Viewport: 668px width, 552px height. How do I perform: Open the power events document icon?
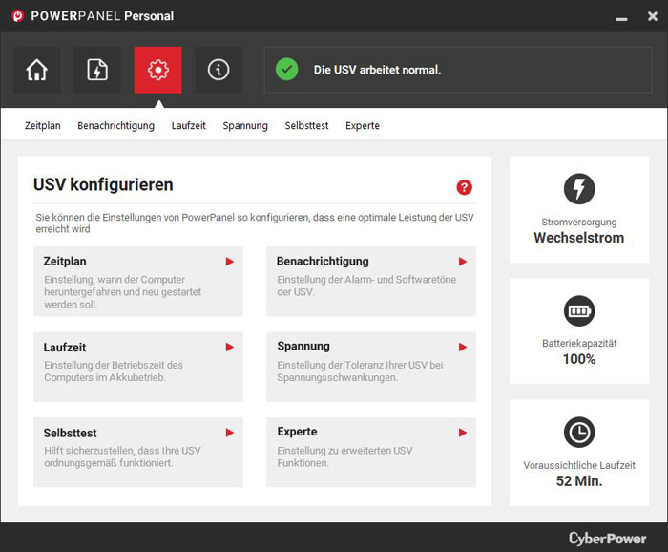pos(97,70)
